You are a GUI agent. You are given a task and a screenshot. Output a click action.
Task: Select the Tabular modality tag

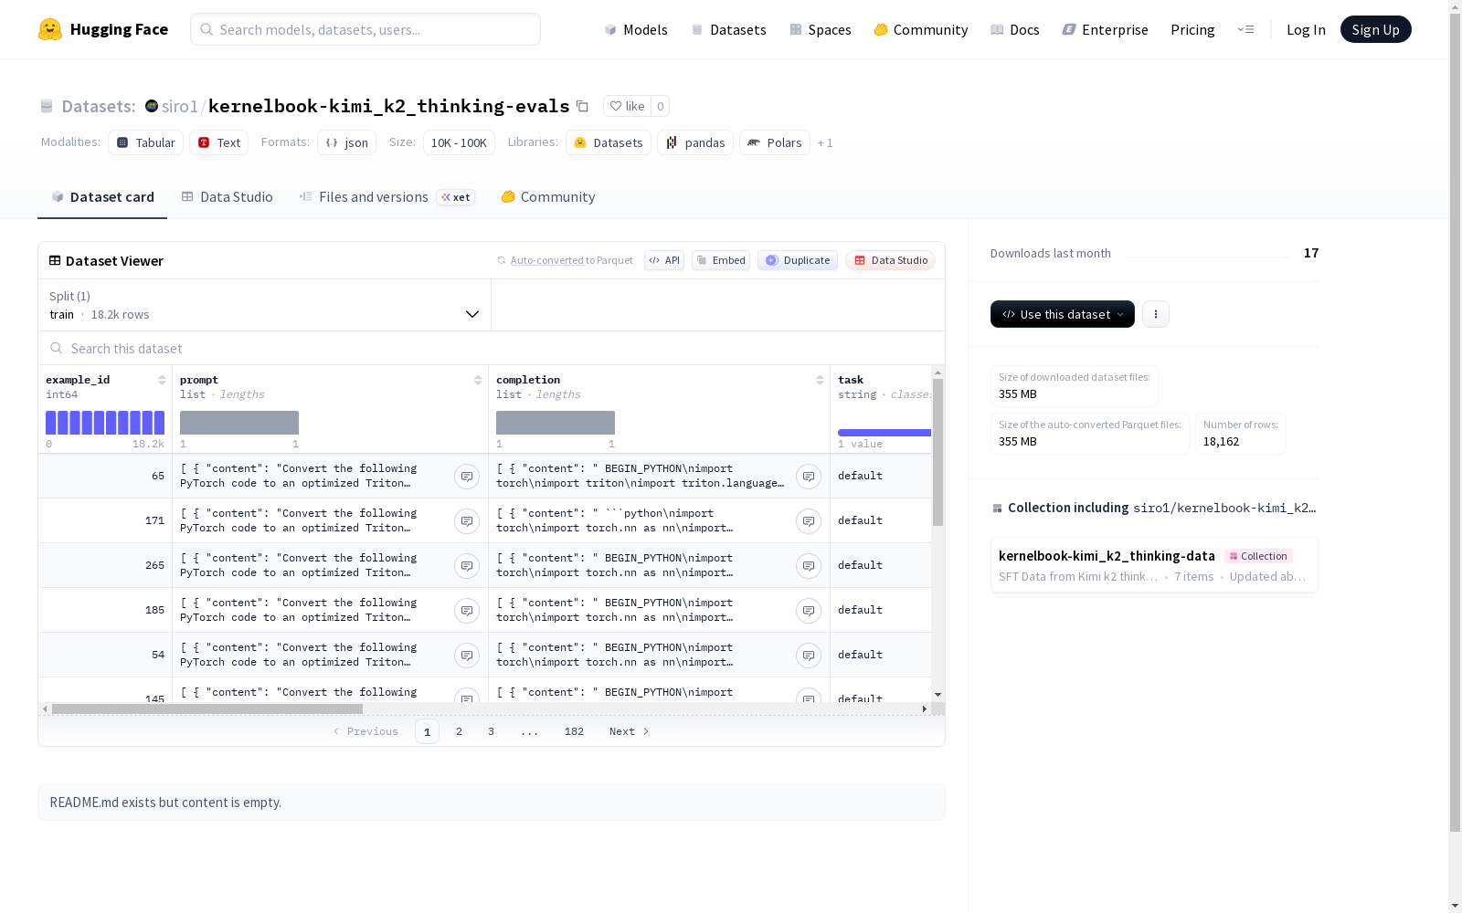click(x=146, y=142)
